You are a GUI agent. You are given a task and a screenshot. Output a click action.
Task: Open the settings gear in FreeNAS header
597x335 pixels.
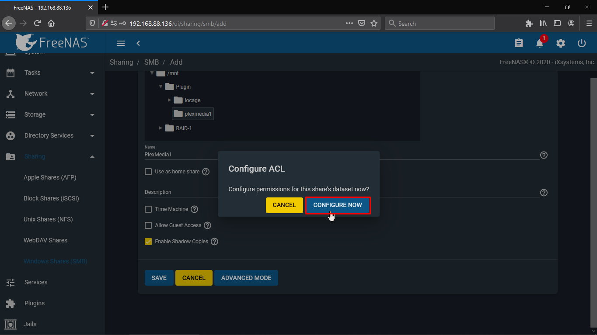click(561, 43)
